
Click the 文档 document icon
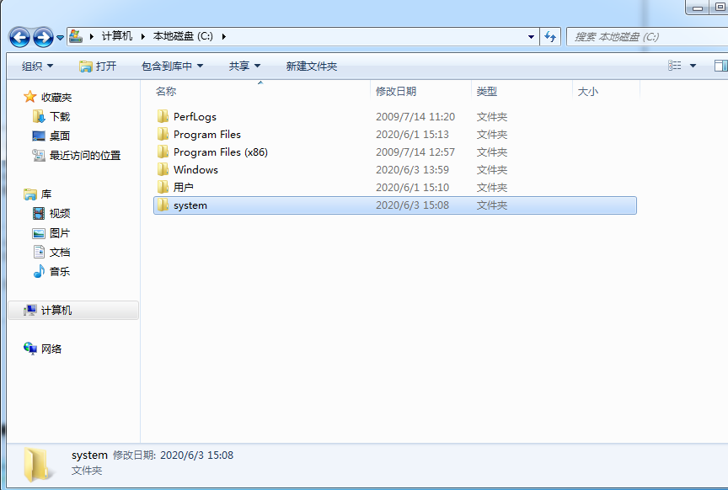click(40, 252)
